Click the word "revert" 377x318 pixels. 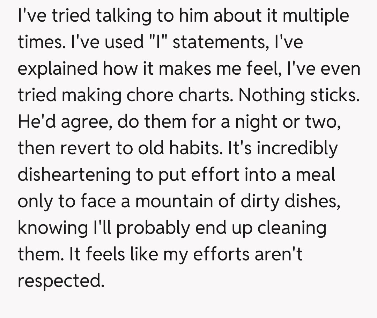(x=87, y=148)
